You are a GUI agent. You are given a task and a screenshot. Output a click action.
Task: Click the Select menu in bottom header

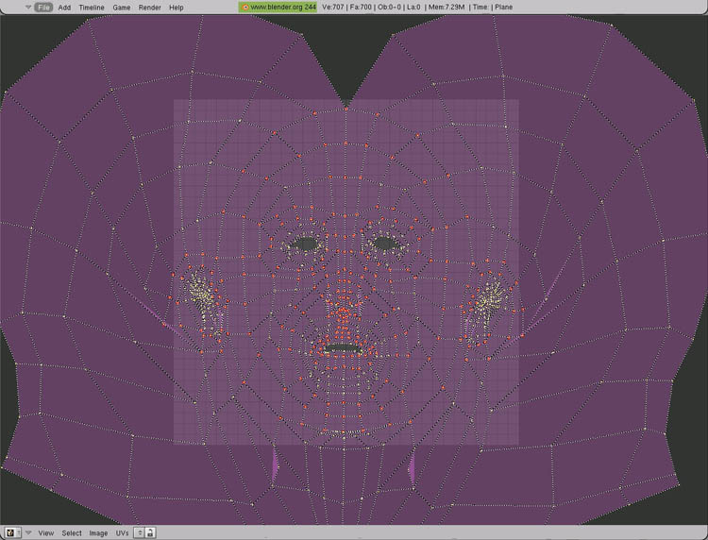point(72,533)
